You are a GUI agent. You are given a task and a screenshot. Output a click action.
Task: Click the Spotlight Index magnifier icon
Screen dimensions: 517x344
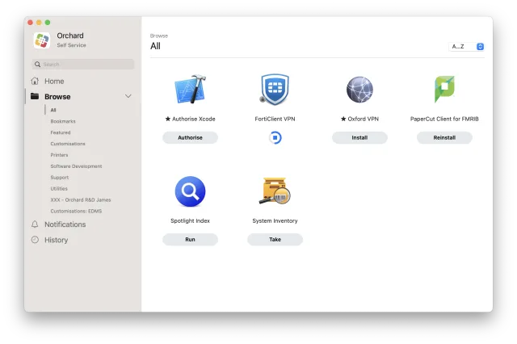(191, 191)
